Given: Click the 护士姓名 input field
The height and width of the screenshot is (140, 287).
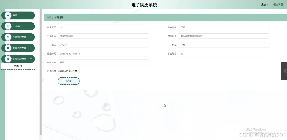Looking at the screenshot, I should click(x=103, y=62).
